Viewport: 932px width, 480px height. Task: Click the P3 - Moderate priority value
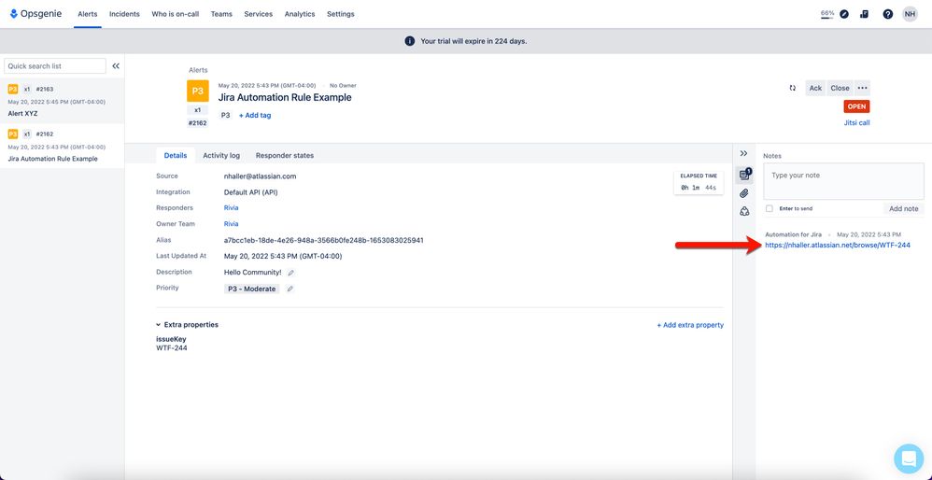pos(251,289)
